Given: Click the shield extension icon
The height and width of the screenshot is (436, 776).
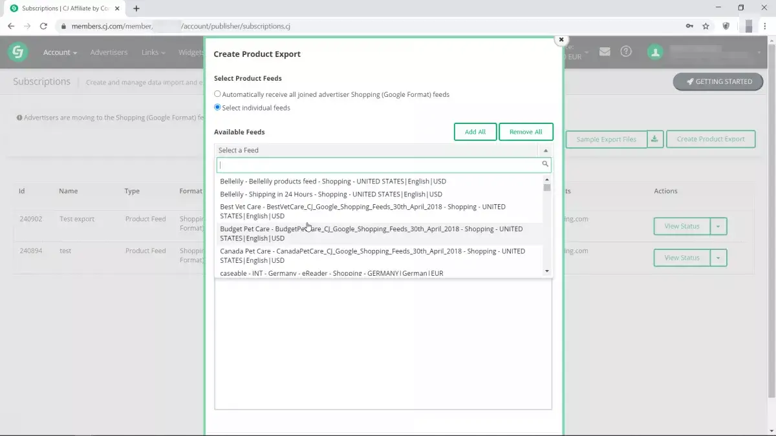Looking at the screenshot, I should pos(726,26).
